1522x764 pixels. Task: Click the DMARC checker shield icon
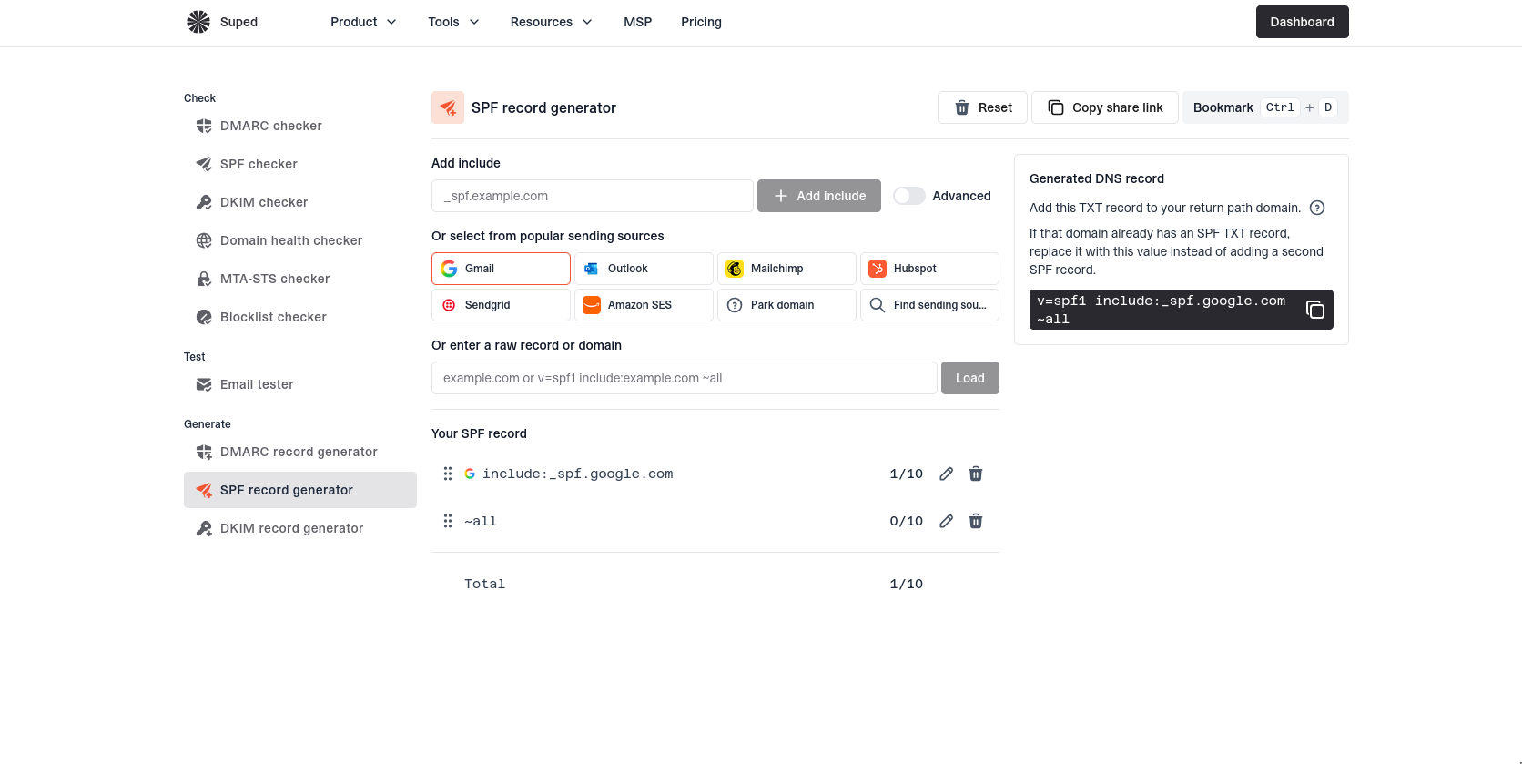tap(204, 126)
